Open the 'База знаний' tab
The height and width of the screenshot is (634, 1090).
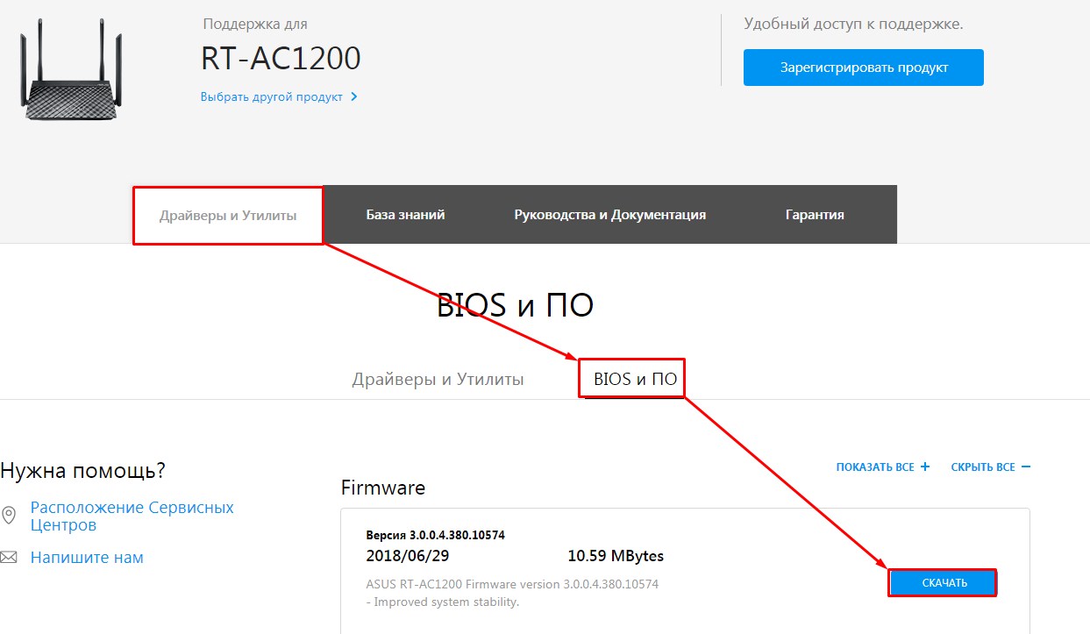pyautogui.click(x=405, y=214)
